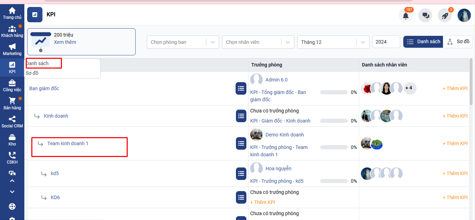
Task: Open the notifications bell icon
Action: click(405, 16)
